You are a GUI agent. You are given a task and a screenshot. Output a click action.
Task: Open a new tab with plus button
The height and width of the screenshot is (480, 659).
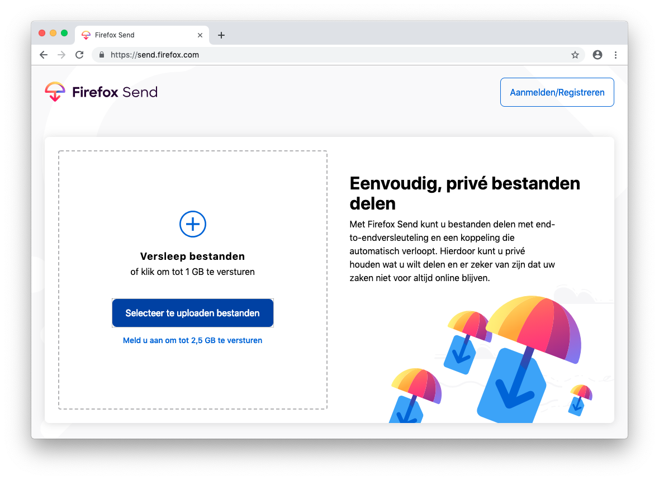tap(221, 35)
